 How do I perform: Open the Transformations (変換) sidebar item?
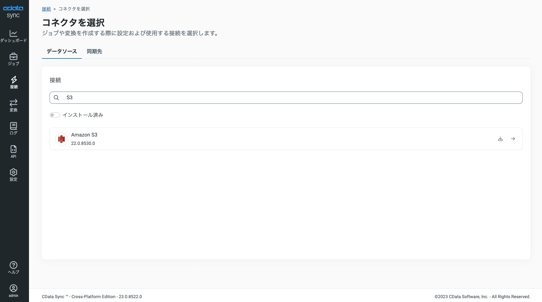click(x=14, y=106)
